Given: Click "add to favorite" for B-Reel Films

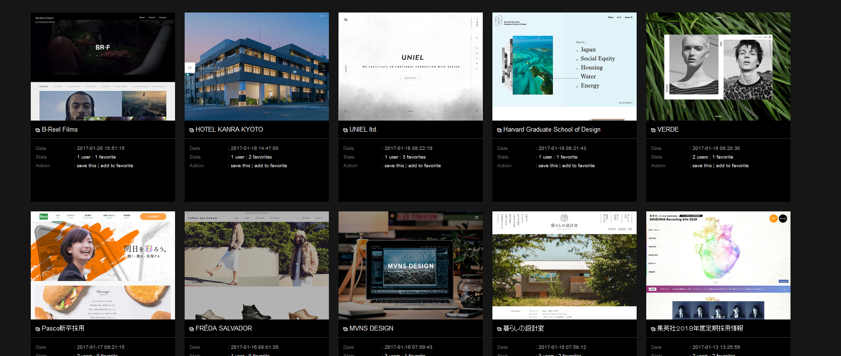Looking at the screenshot, I should [x=117, y=166].
